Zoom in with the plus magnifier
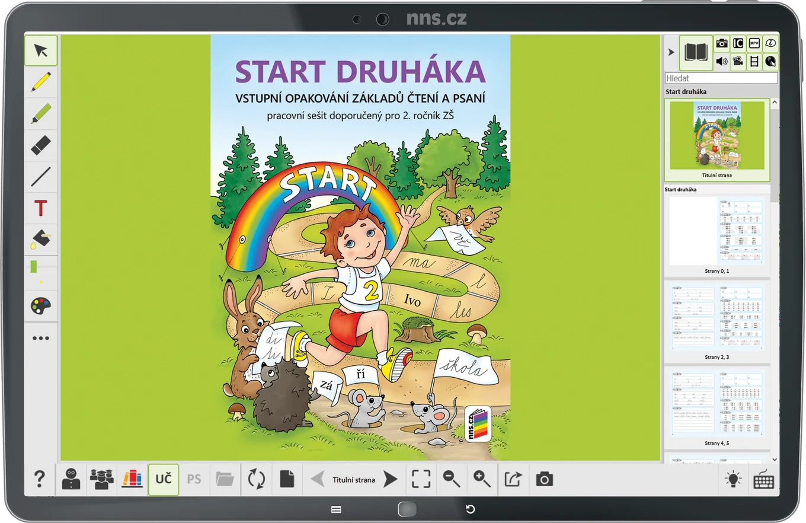The image size is (806, 523). click(x=482, y=479)
